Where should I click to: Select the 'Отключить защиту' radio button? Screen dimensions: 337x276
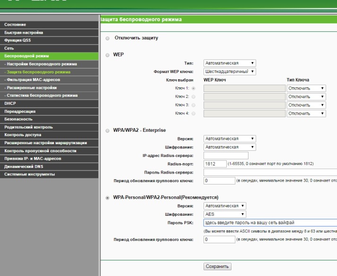107,38
